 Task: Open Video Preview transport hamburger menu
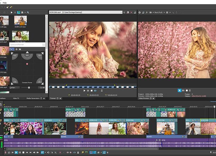pos(190,90)
